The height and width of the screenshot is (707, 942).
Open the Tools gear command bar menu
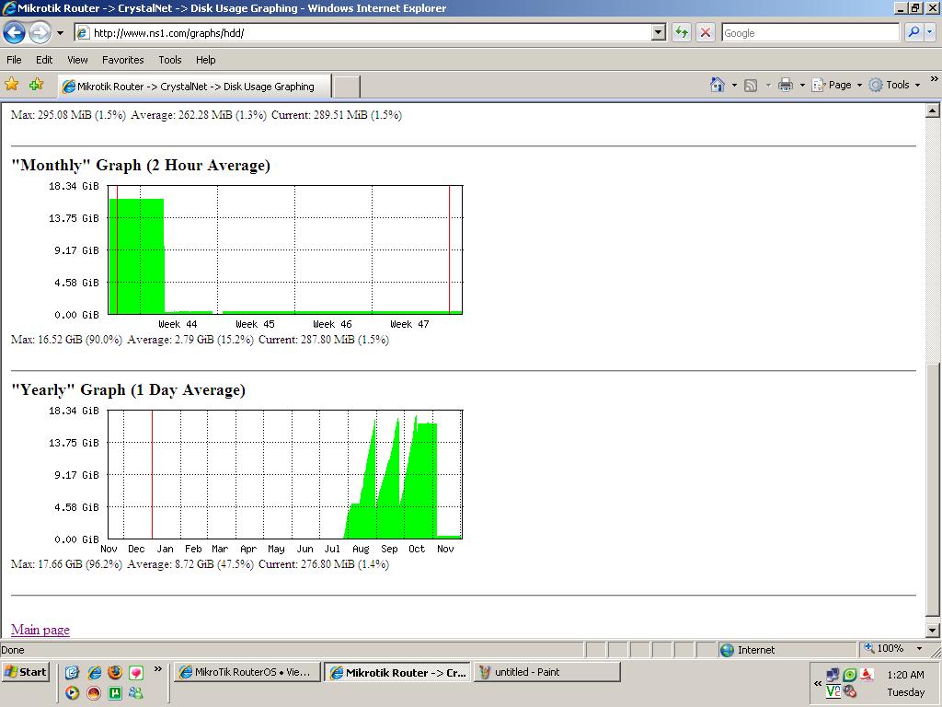click(x=894, y=85)
